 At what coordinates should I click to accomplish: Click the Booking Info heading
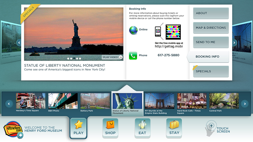tap(137, 9)
